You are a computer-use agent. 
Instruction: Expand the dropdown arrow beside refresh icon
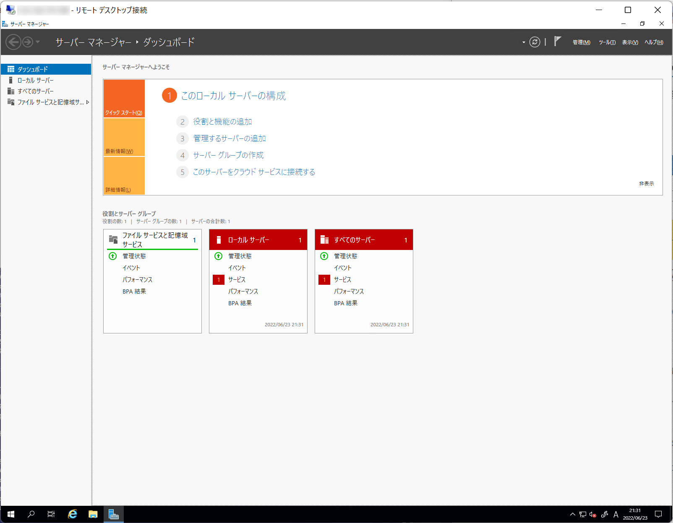coord(524,42)
